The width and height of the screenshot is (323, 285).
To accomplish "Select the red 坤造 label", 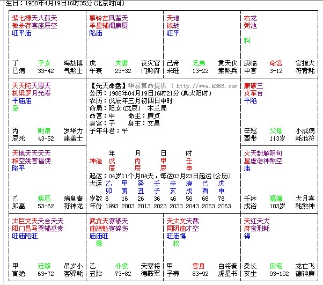I will coord(96,161).
